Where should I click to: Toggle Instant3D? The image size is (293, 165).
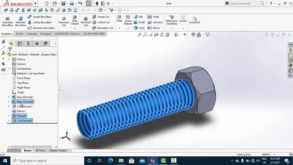pyautogui.click(x=195, y=20)
